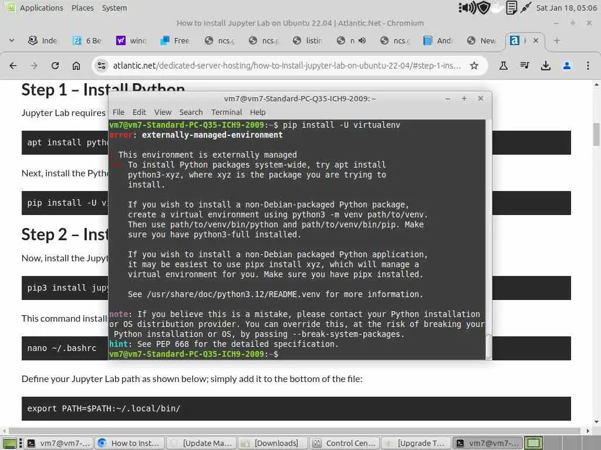Click the 'export PATH=$PATH:~/.local/bin/' code
This screenshot has height=450, width=601.
pos(103,408)
